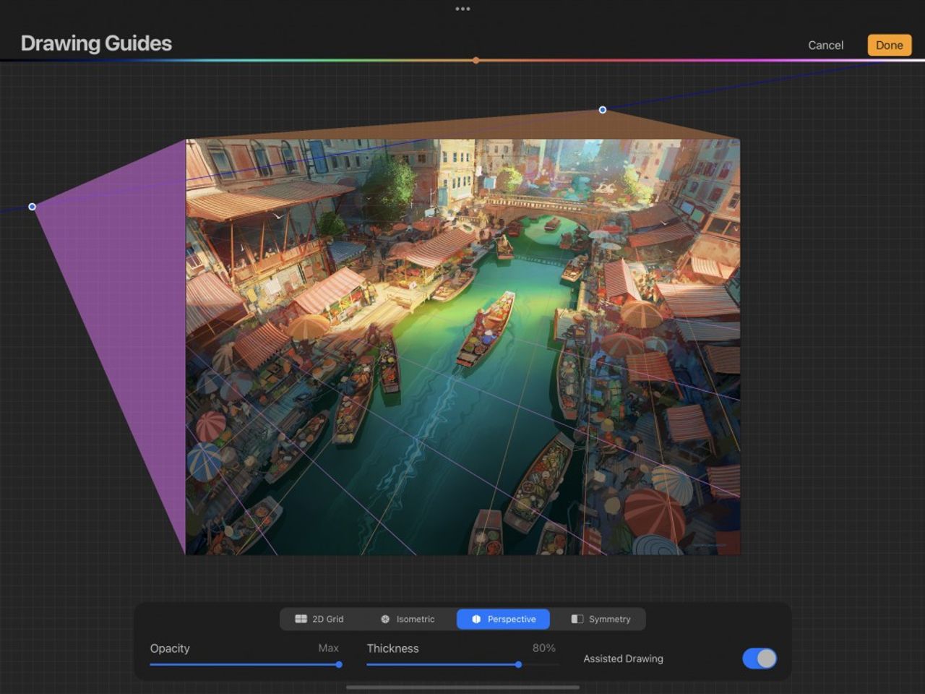This screenshot has height=694, width=925.
Task: Click the Max opacity label
Action: [328, 648]
